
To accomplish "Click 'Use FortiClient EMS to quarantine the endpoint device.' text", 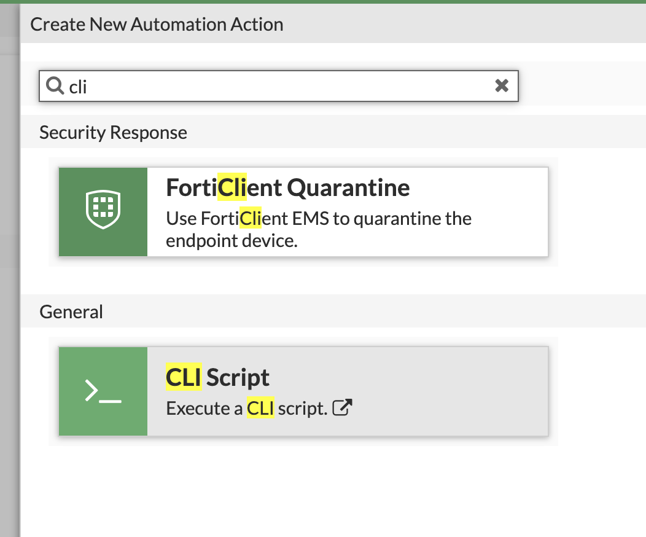I will coord(319,230).
